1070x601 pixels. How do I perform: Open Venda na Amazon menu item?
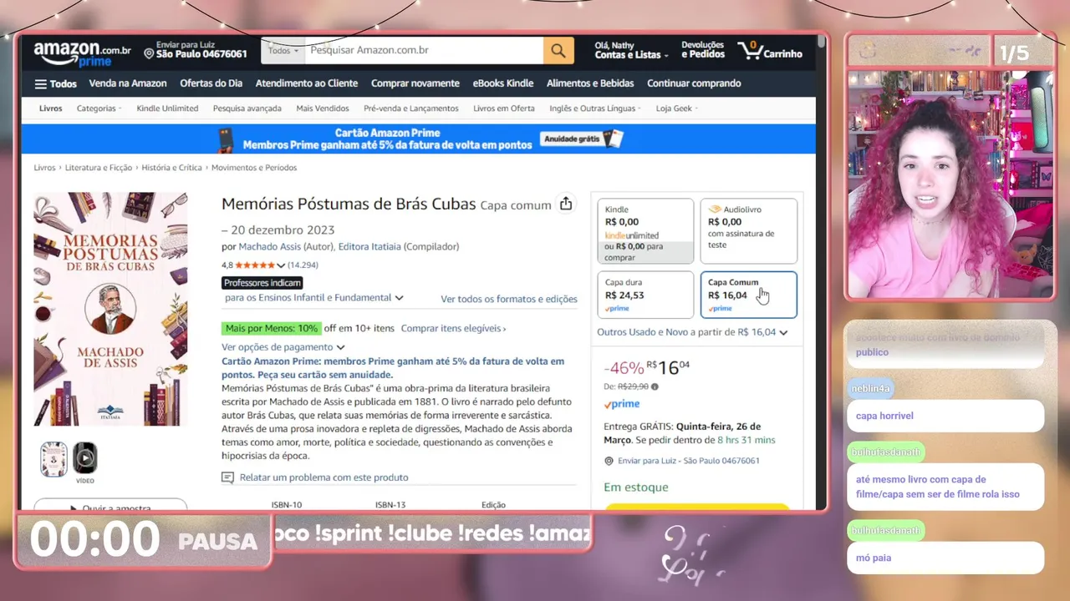(128, 83)
